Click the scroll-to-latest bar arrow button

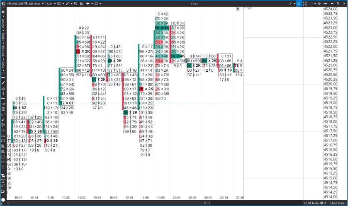point(238,9)
